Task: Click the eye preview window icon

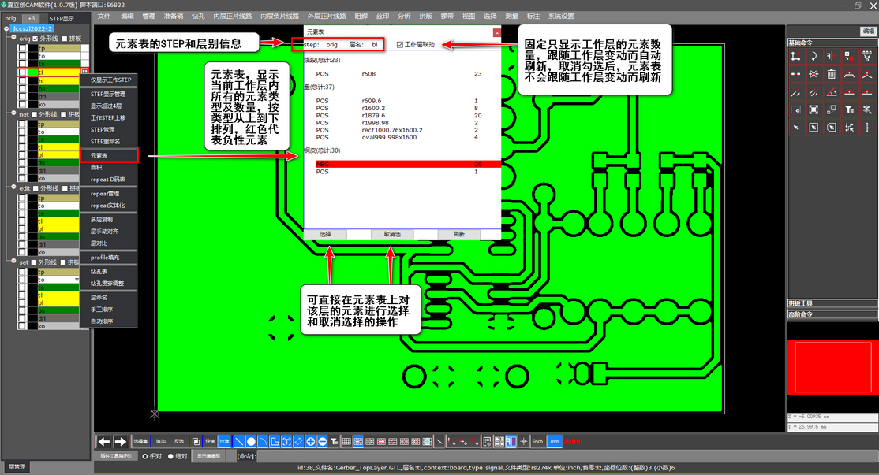Action: (795, 109)
